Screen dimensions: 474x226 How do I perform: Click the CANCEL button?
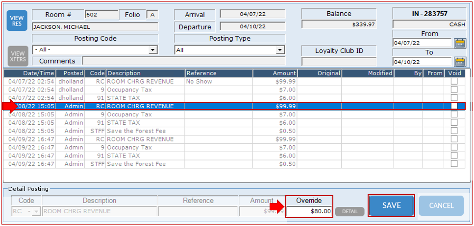[441, 205]
